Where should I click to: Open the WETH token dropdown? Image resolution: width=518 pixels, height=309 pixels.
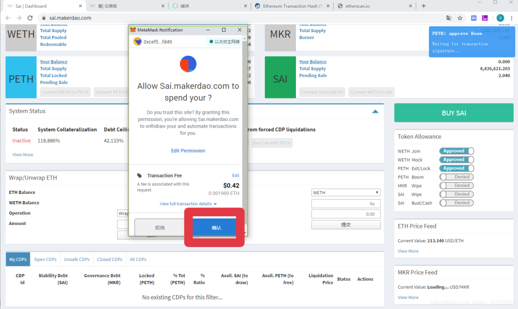tap(345, 192)
